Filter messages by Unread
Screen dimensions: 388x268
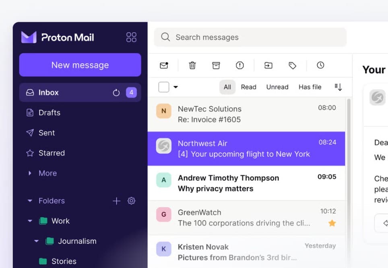pyautogui.click(x=277, y=87)
